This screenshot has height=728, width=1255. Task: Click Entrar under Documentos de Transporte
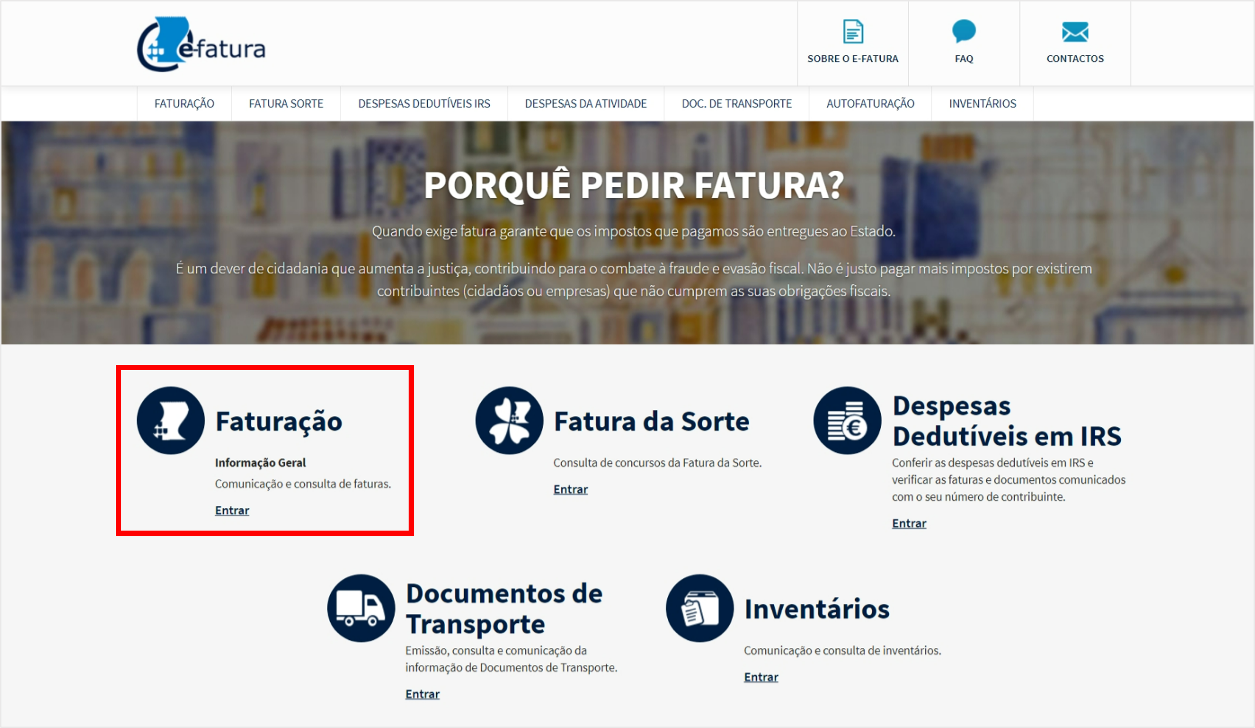coord(422,694)
